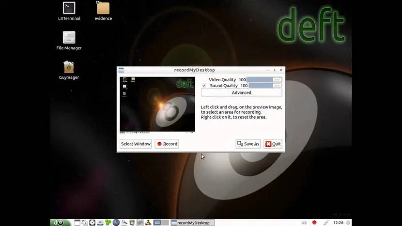Click the recordMyDesktop taskbar entry
The image size is (402, 226).
coord(193,223)
